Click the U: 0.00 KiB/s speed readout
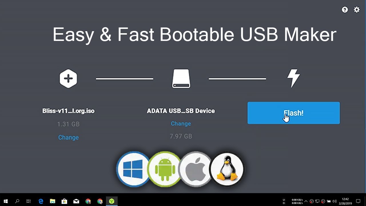Screen dimensions: 366x206 coord(293,200)
